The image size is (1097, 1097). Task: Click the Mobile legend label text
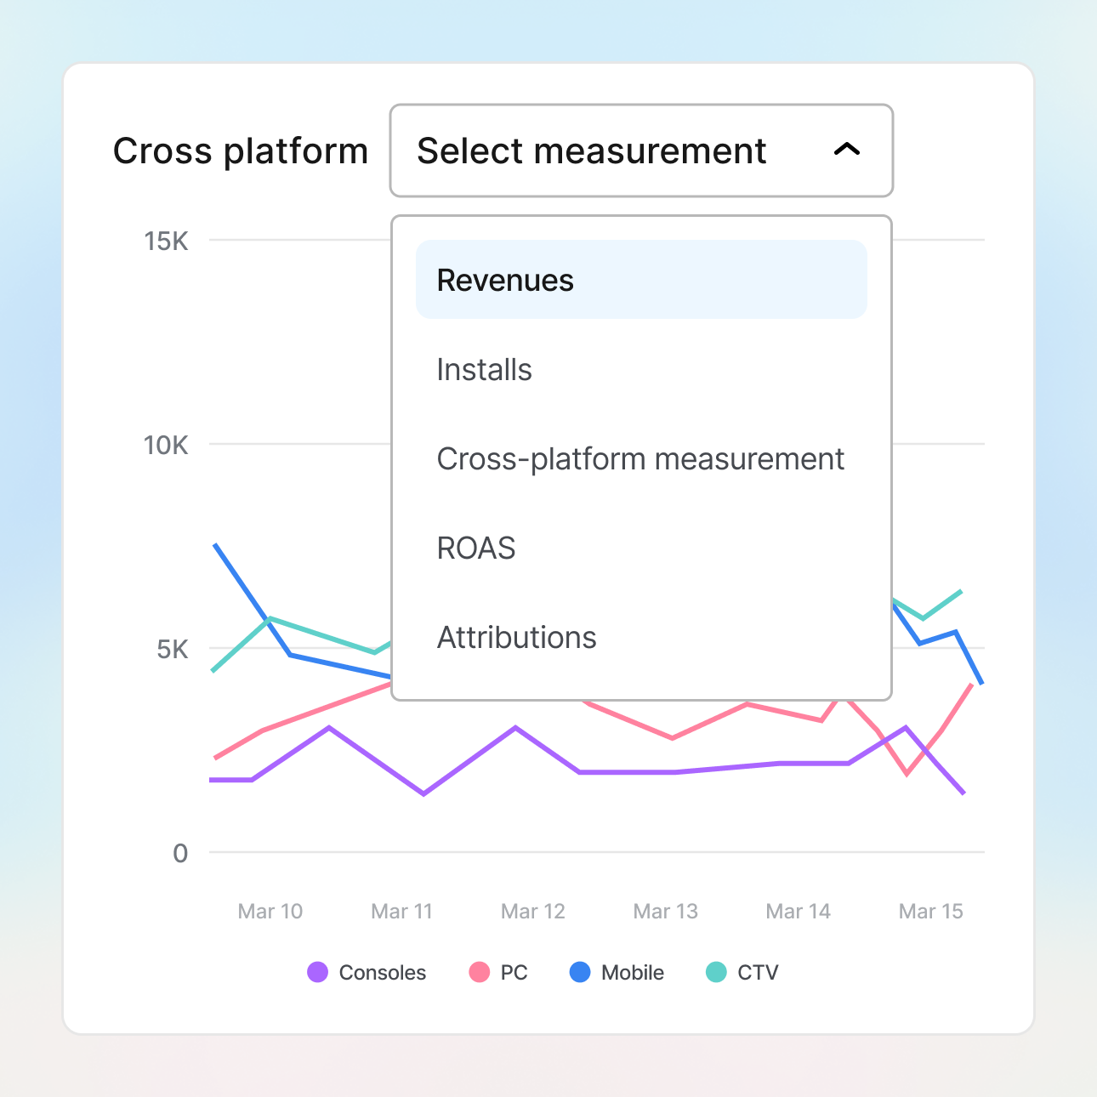(x=631, y=972)
